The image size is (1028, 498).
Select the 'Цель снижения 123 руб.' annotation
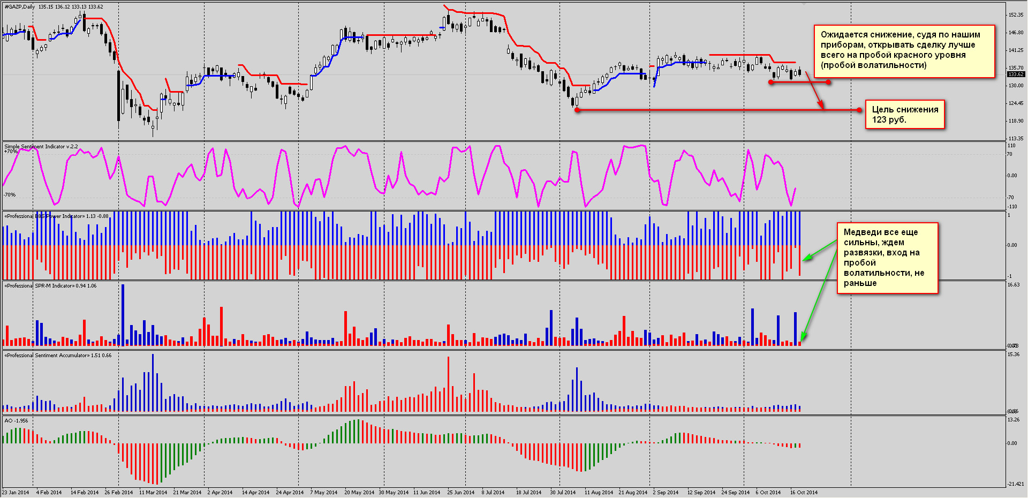[905, 115]
